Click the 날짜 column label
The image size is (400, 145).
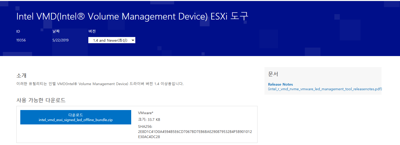56,31
